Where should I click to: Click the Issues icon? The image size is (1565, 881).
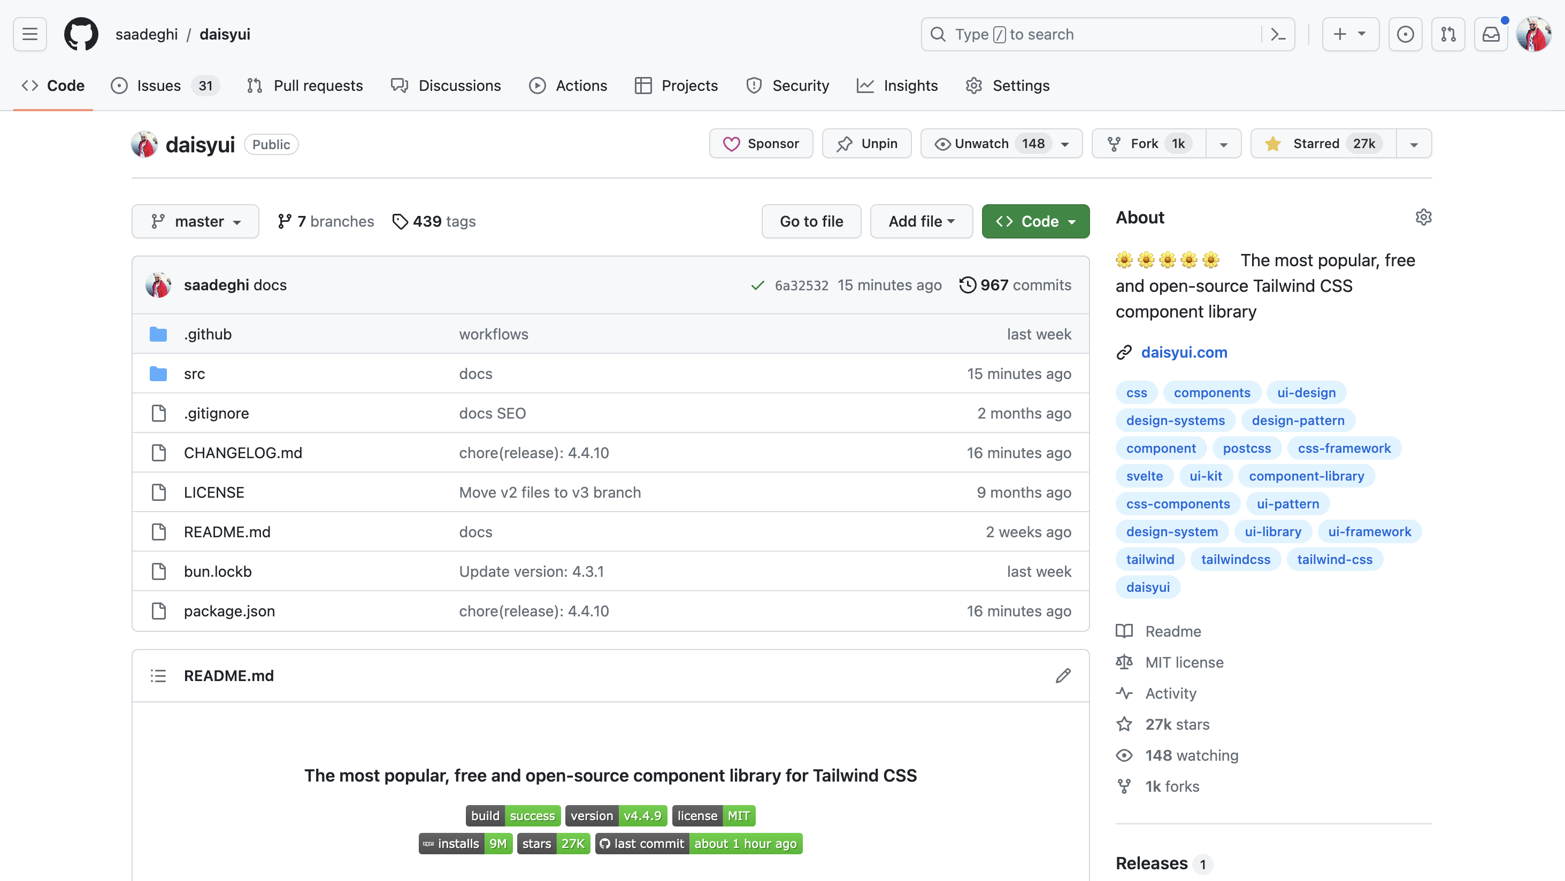(119, 86)
